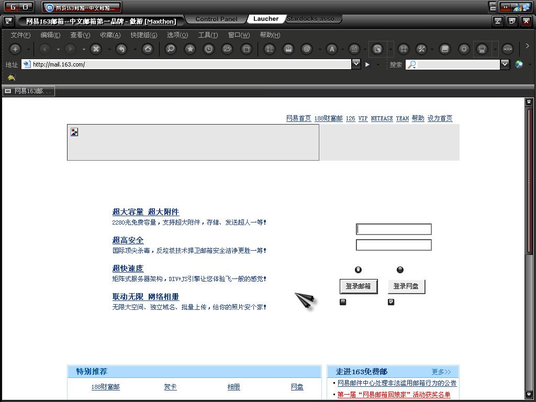
Task: Open wrench-and-screwdriver tools icon
Action: point(421,49)
